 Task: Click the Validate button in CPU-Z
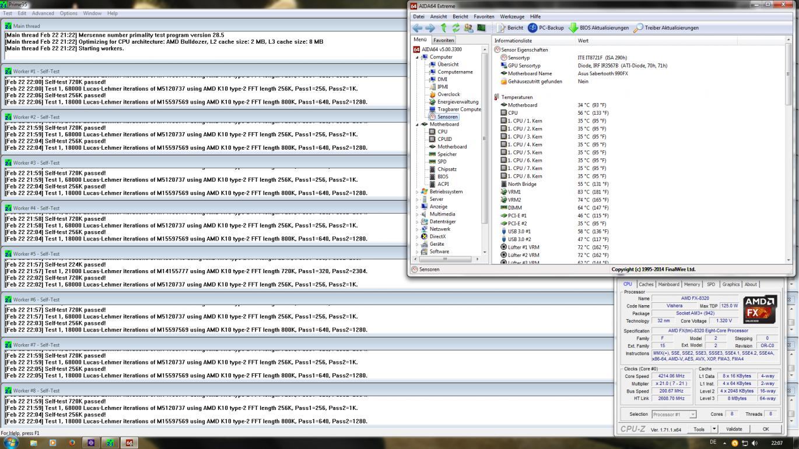pos(734,429)
